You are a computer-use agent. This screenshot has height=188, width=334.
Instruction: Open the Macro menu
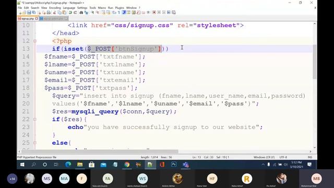pos(102,8)
